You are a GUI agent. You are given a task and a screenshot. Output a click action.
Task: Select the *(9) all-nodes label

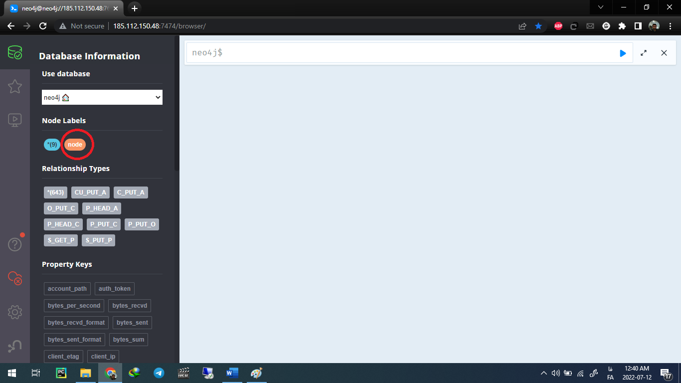coord(52,145)
